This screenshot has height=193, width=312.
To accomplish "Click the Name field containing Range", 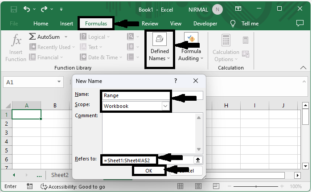I will 152,95.
